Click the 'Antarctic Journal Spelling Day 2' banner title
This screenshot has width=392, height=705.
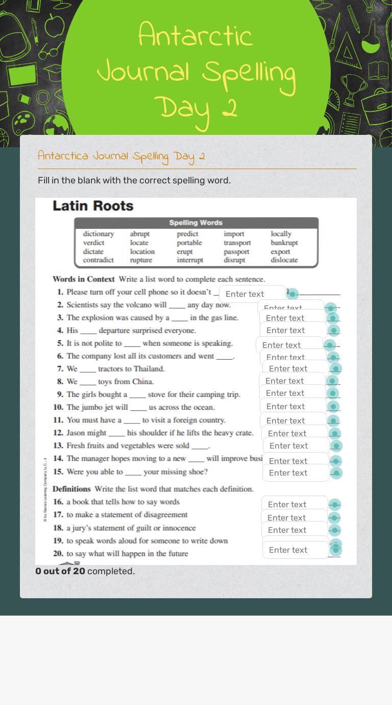coord(196,76)
